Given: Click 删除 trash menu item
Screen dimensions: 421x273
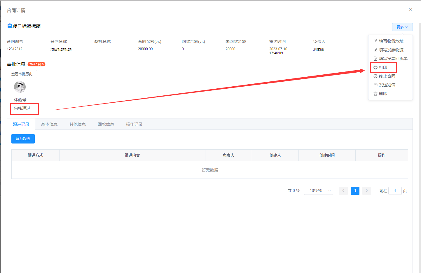Looking at the screenshot, I should 382,94.
